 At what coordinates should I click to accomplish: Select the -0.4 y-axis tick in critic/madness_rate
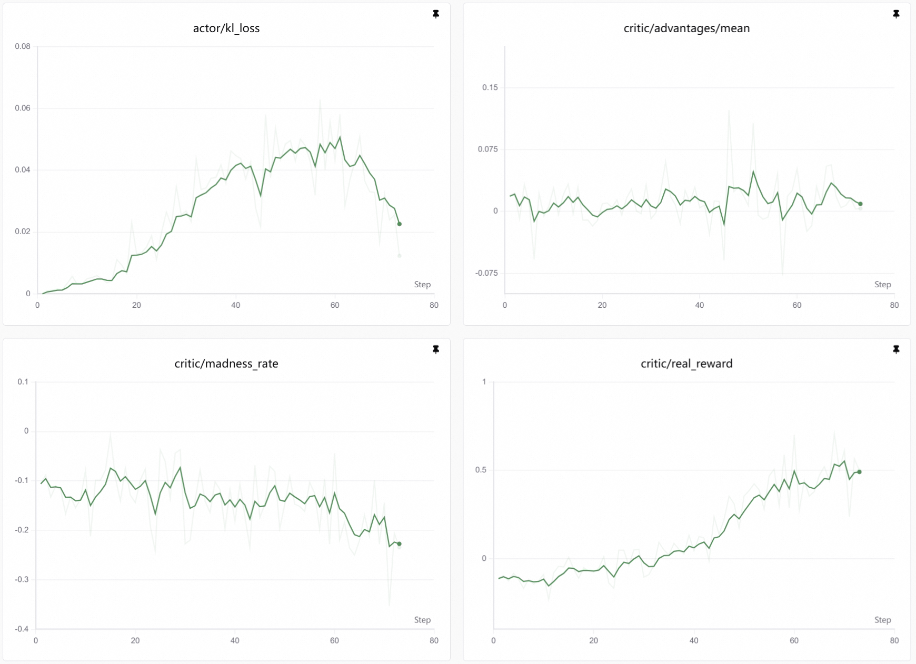point(21,629)
